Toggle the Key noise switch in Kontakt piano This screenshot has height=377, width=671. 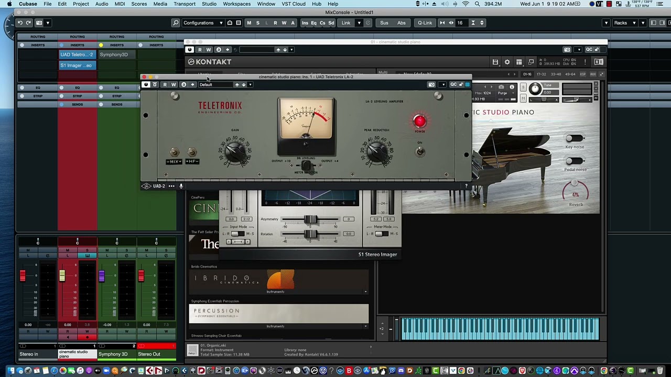(x=575, y=138)
